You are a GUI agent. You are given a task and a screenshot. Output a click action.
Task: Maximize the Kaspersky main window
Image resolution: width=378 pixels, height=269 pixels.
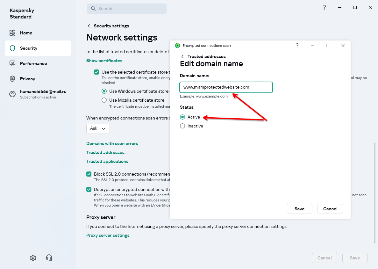coord(355,7)
